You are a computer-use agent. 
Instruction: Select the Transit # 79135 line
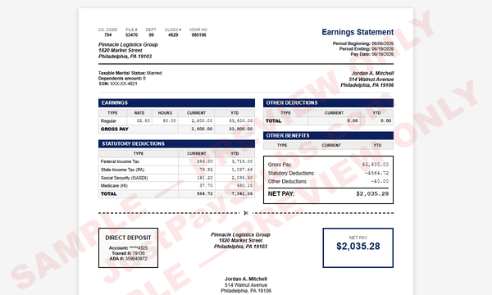click(x=128, y=253)
